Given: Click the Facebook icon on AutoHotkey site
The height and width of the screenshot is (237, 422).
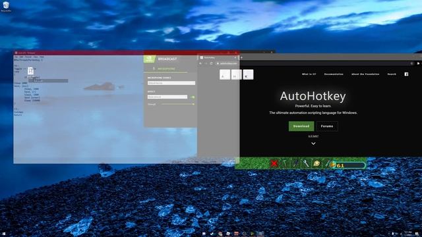Looking at the screenshot, I should (406, 74).
